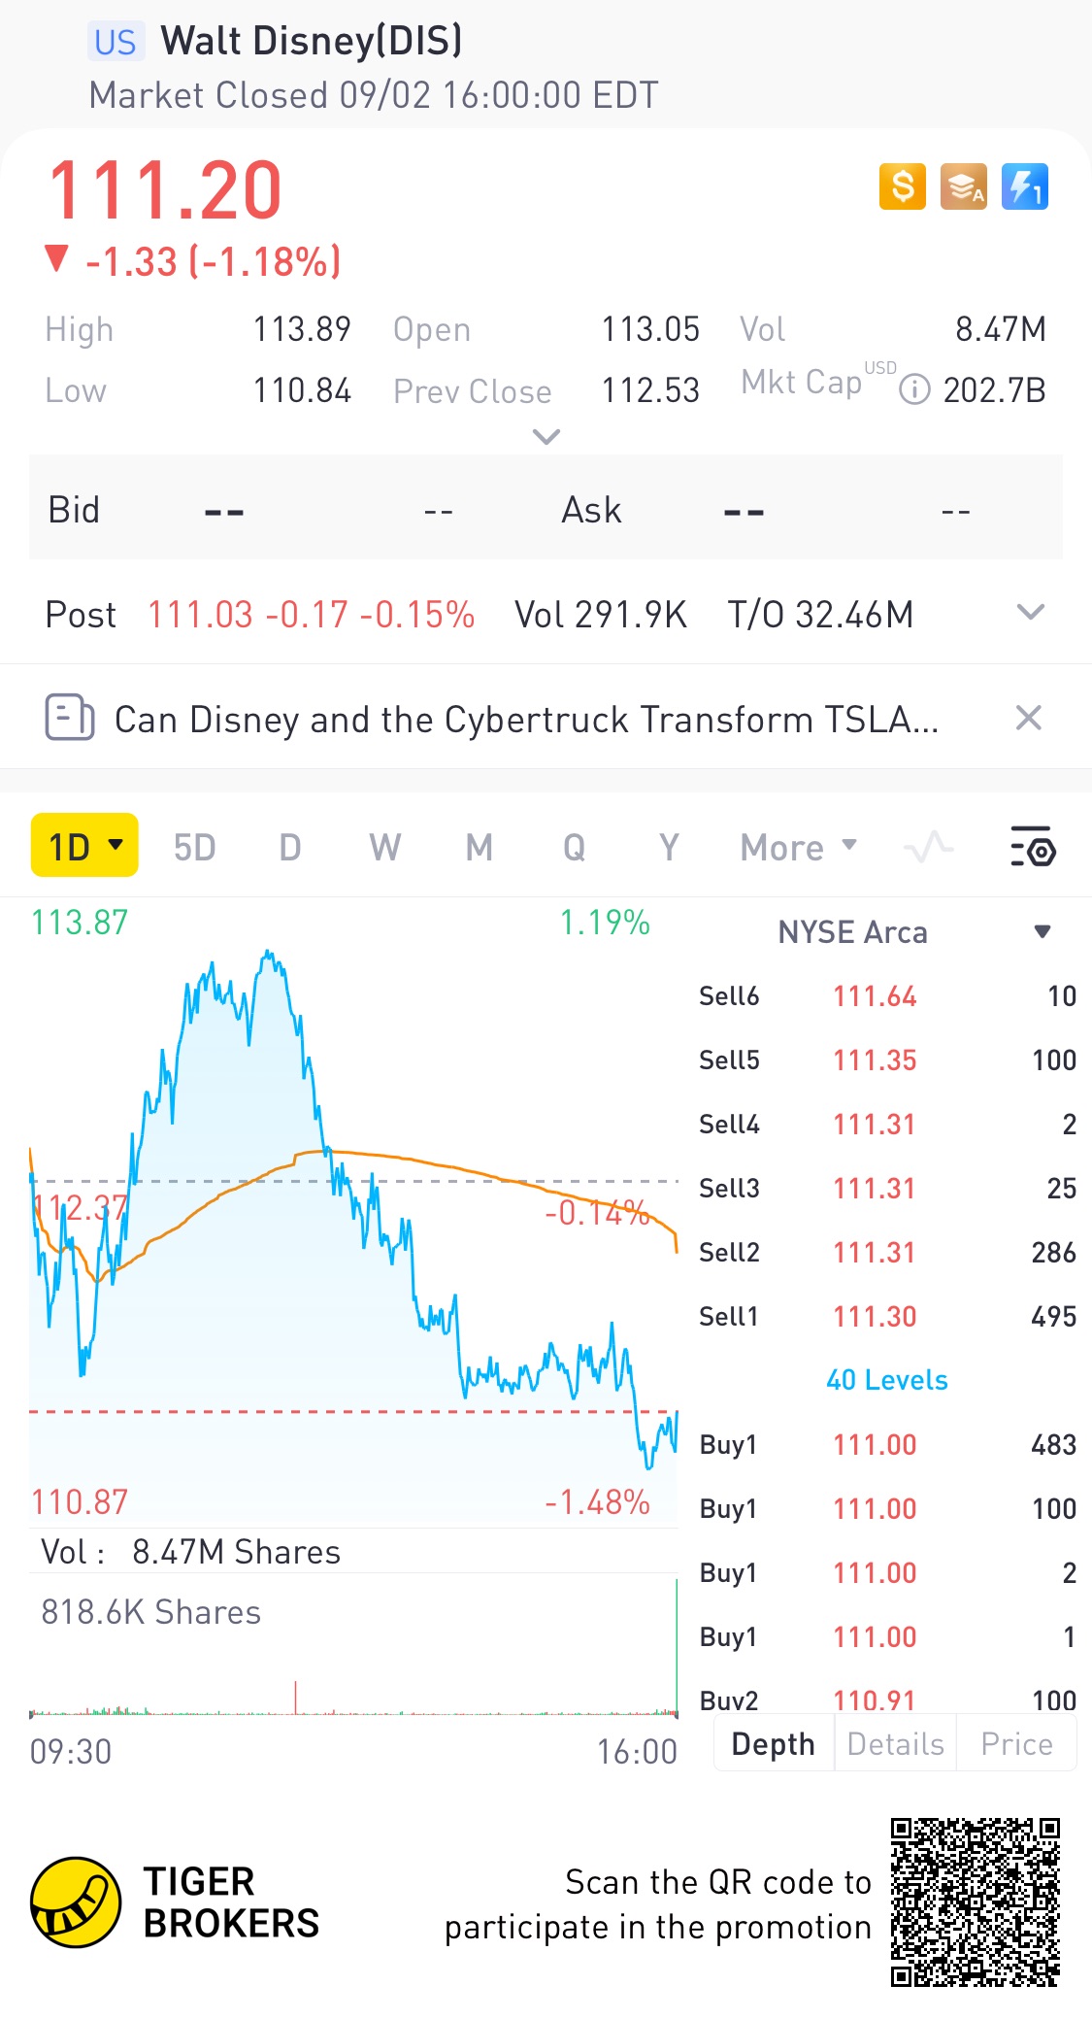Screen dimensions: 1092x2019
Task: Open the 40 Levels depth link
Action: 886,1380
